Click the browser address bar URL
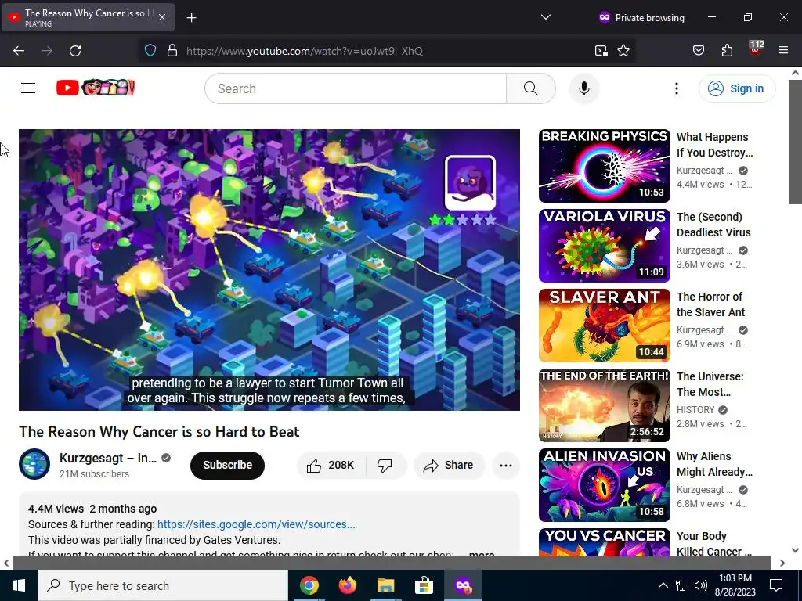802x601 pixels. coord(305,51)
